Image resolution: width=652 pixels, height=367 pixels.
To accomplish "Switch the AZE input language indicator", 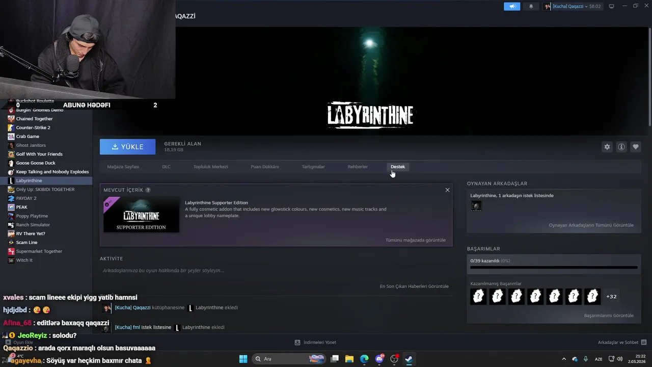I will tap(599, 359).
